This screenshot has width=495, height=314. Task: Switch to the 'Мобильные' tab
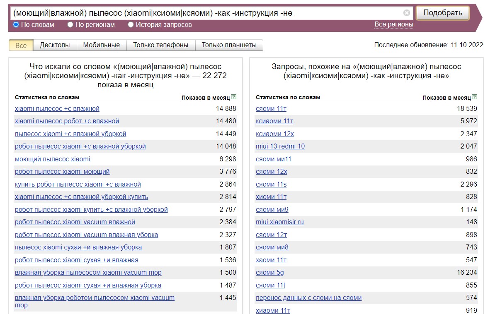coord(101,45)
